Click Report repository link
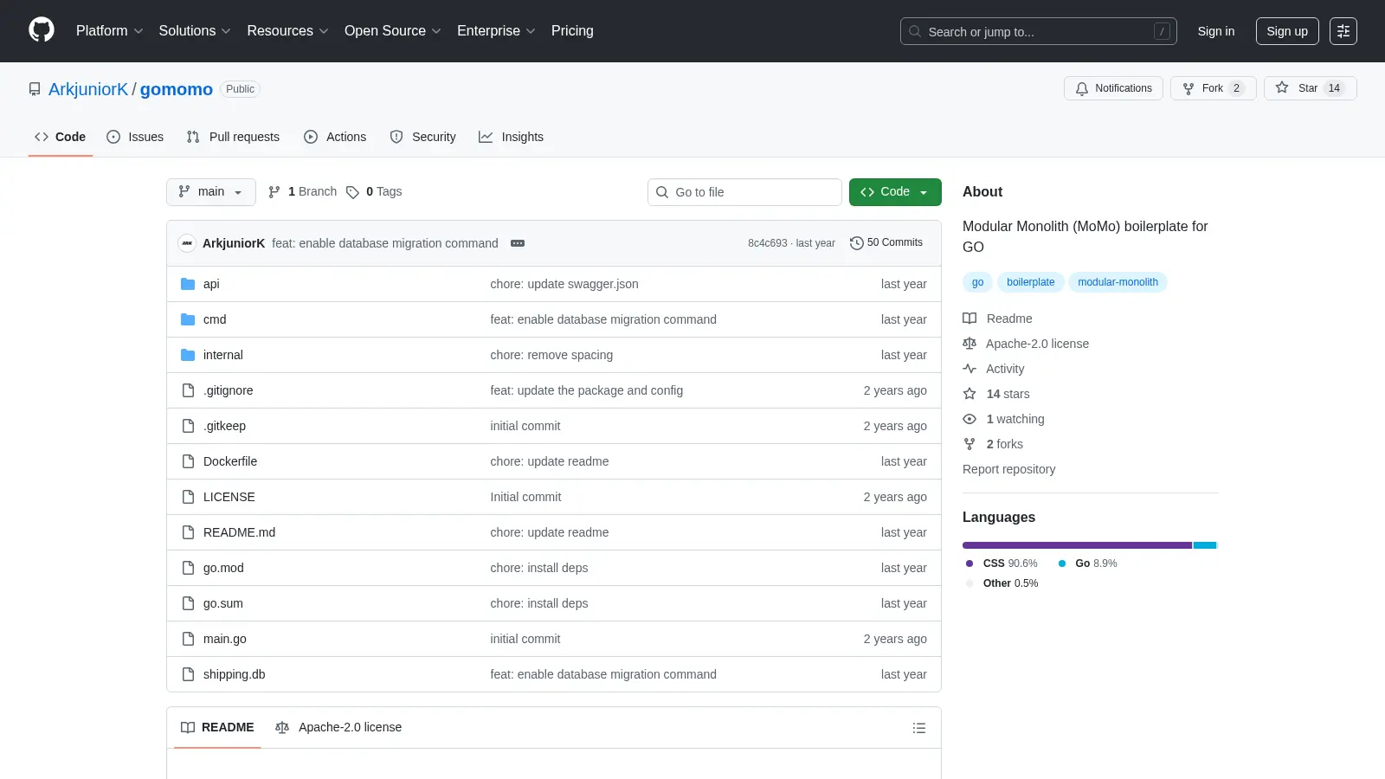Viewport: 1385px width, 779px height. coord(1009,469)
